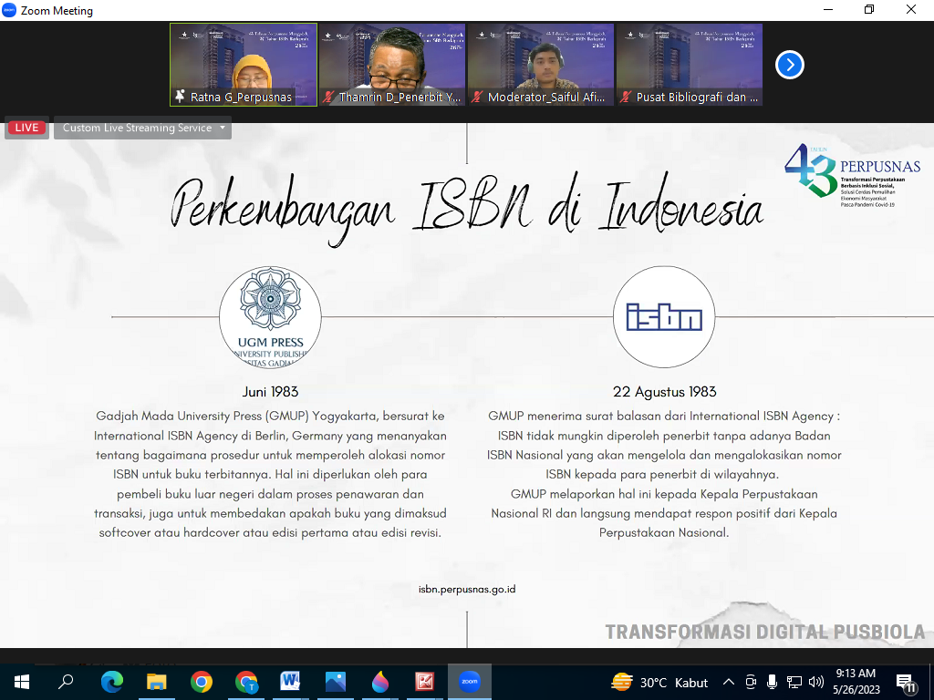Click the muted mic icon on Moderator's tile
The width and height of the screenshot is (934, 700).
point(477,97)
